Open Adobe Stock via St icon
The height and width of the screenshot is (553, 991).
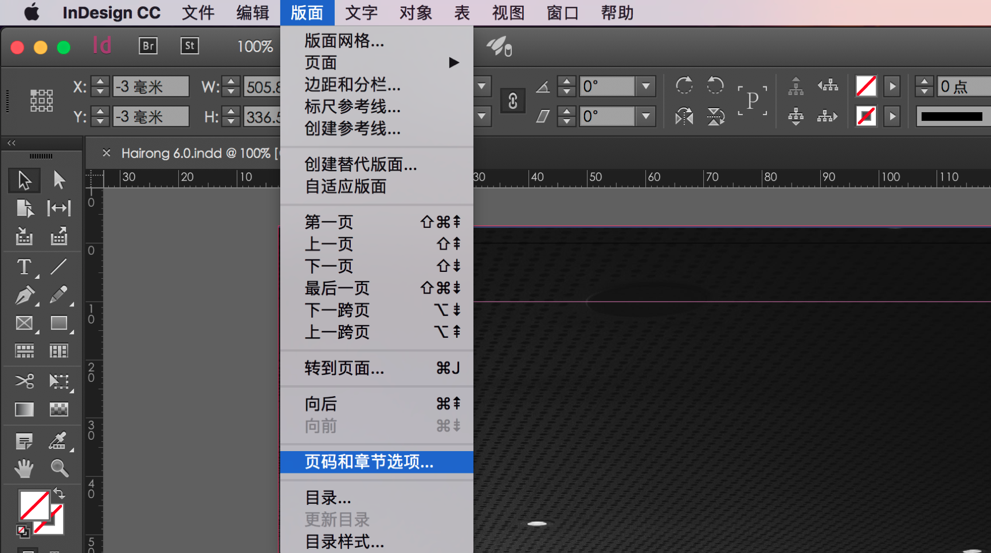190,46
